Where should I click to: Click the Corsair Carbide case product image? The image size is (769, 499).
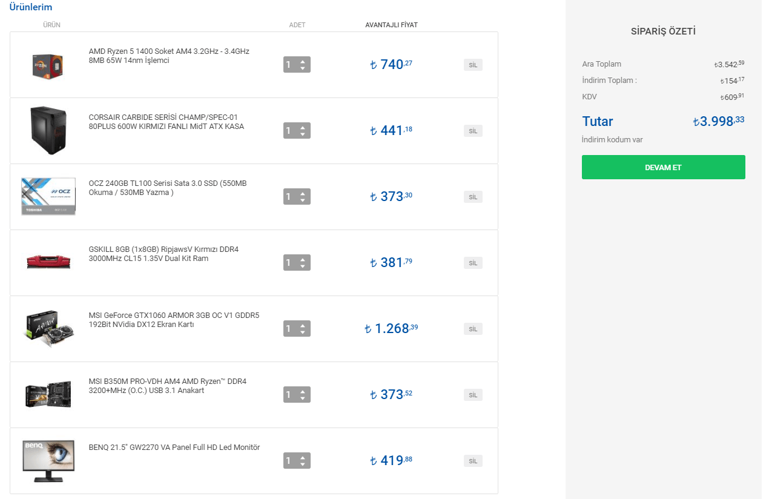[48, 130]
